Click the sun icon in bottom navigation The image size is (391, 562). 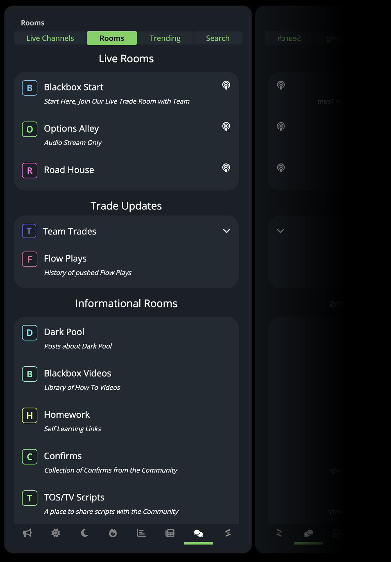[x=56, y=533]
